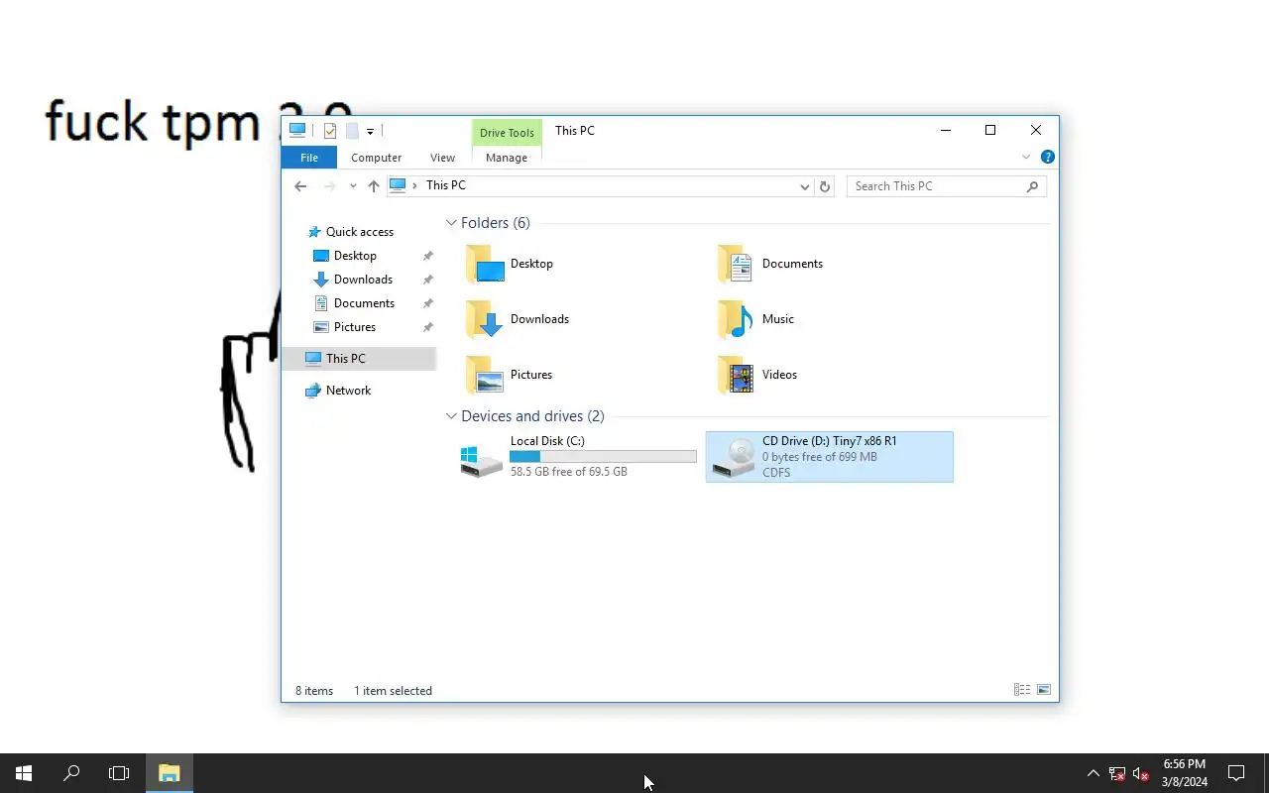
Task: Select the Videos folder icon
Action: 737,375
